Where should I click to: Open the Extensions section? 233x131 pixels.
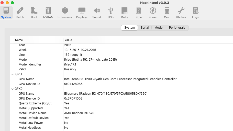click(x=65, y=13)
